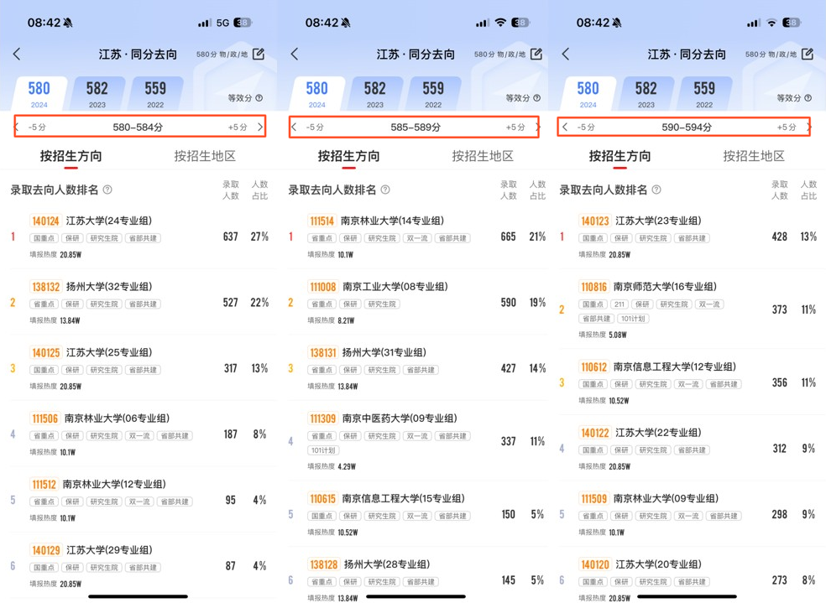This screenshot has width=826, height=603.
Task: Open score edit icon on 590–594分 screen
Action: click(808, 55)
